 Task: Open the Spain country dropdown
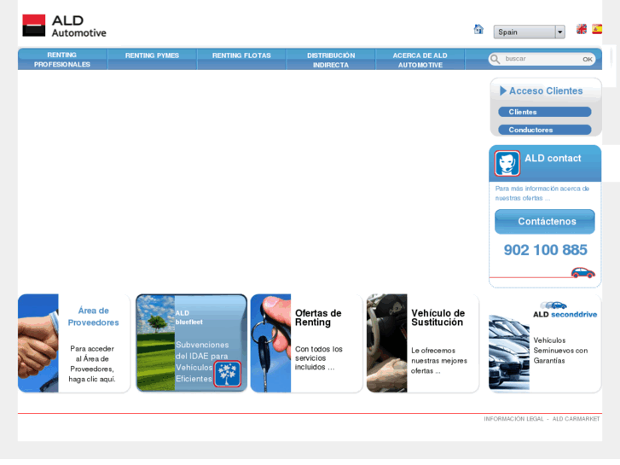(x=529, y=32)
